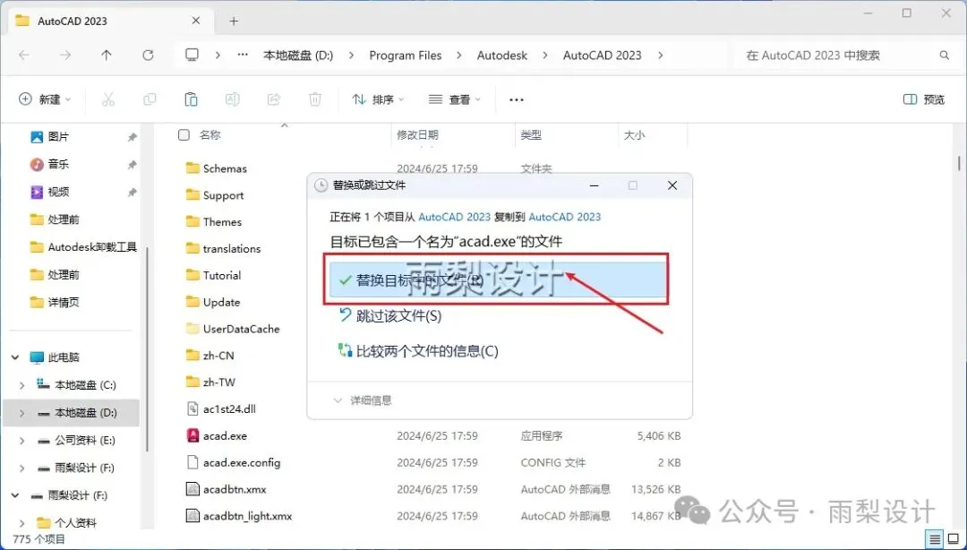Image resolution: width=967 pixels, height=550 pixels.
Task: Switch to details list view icon
Action: pos(935,538)
